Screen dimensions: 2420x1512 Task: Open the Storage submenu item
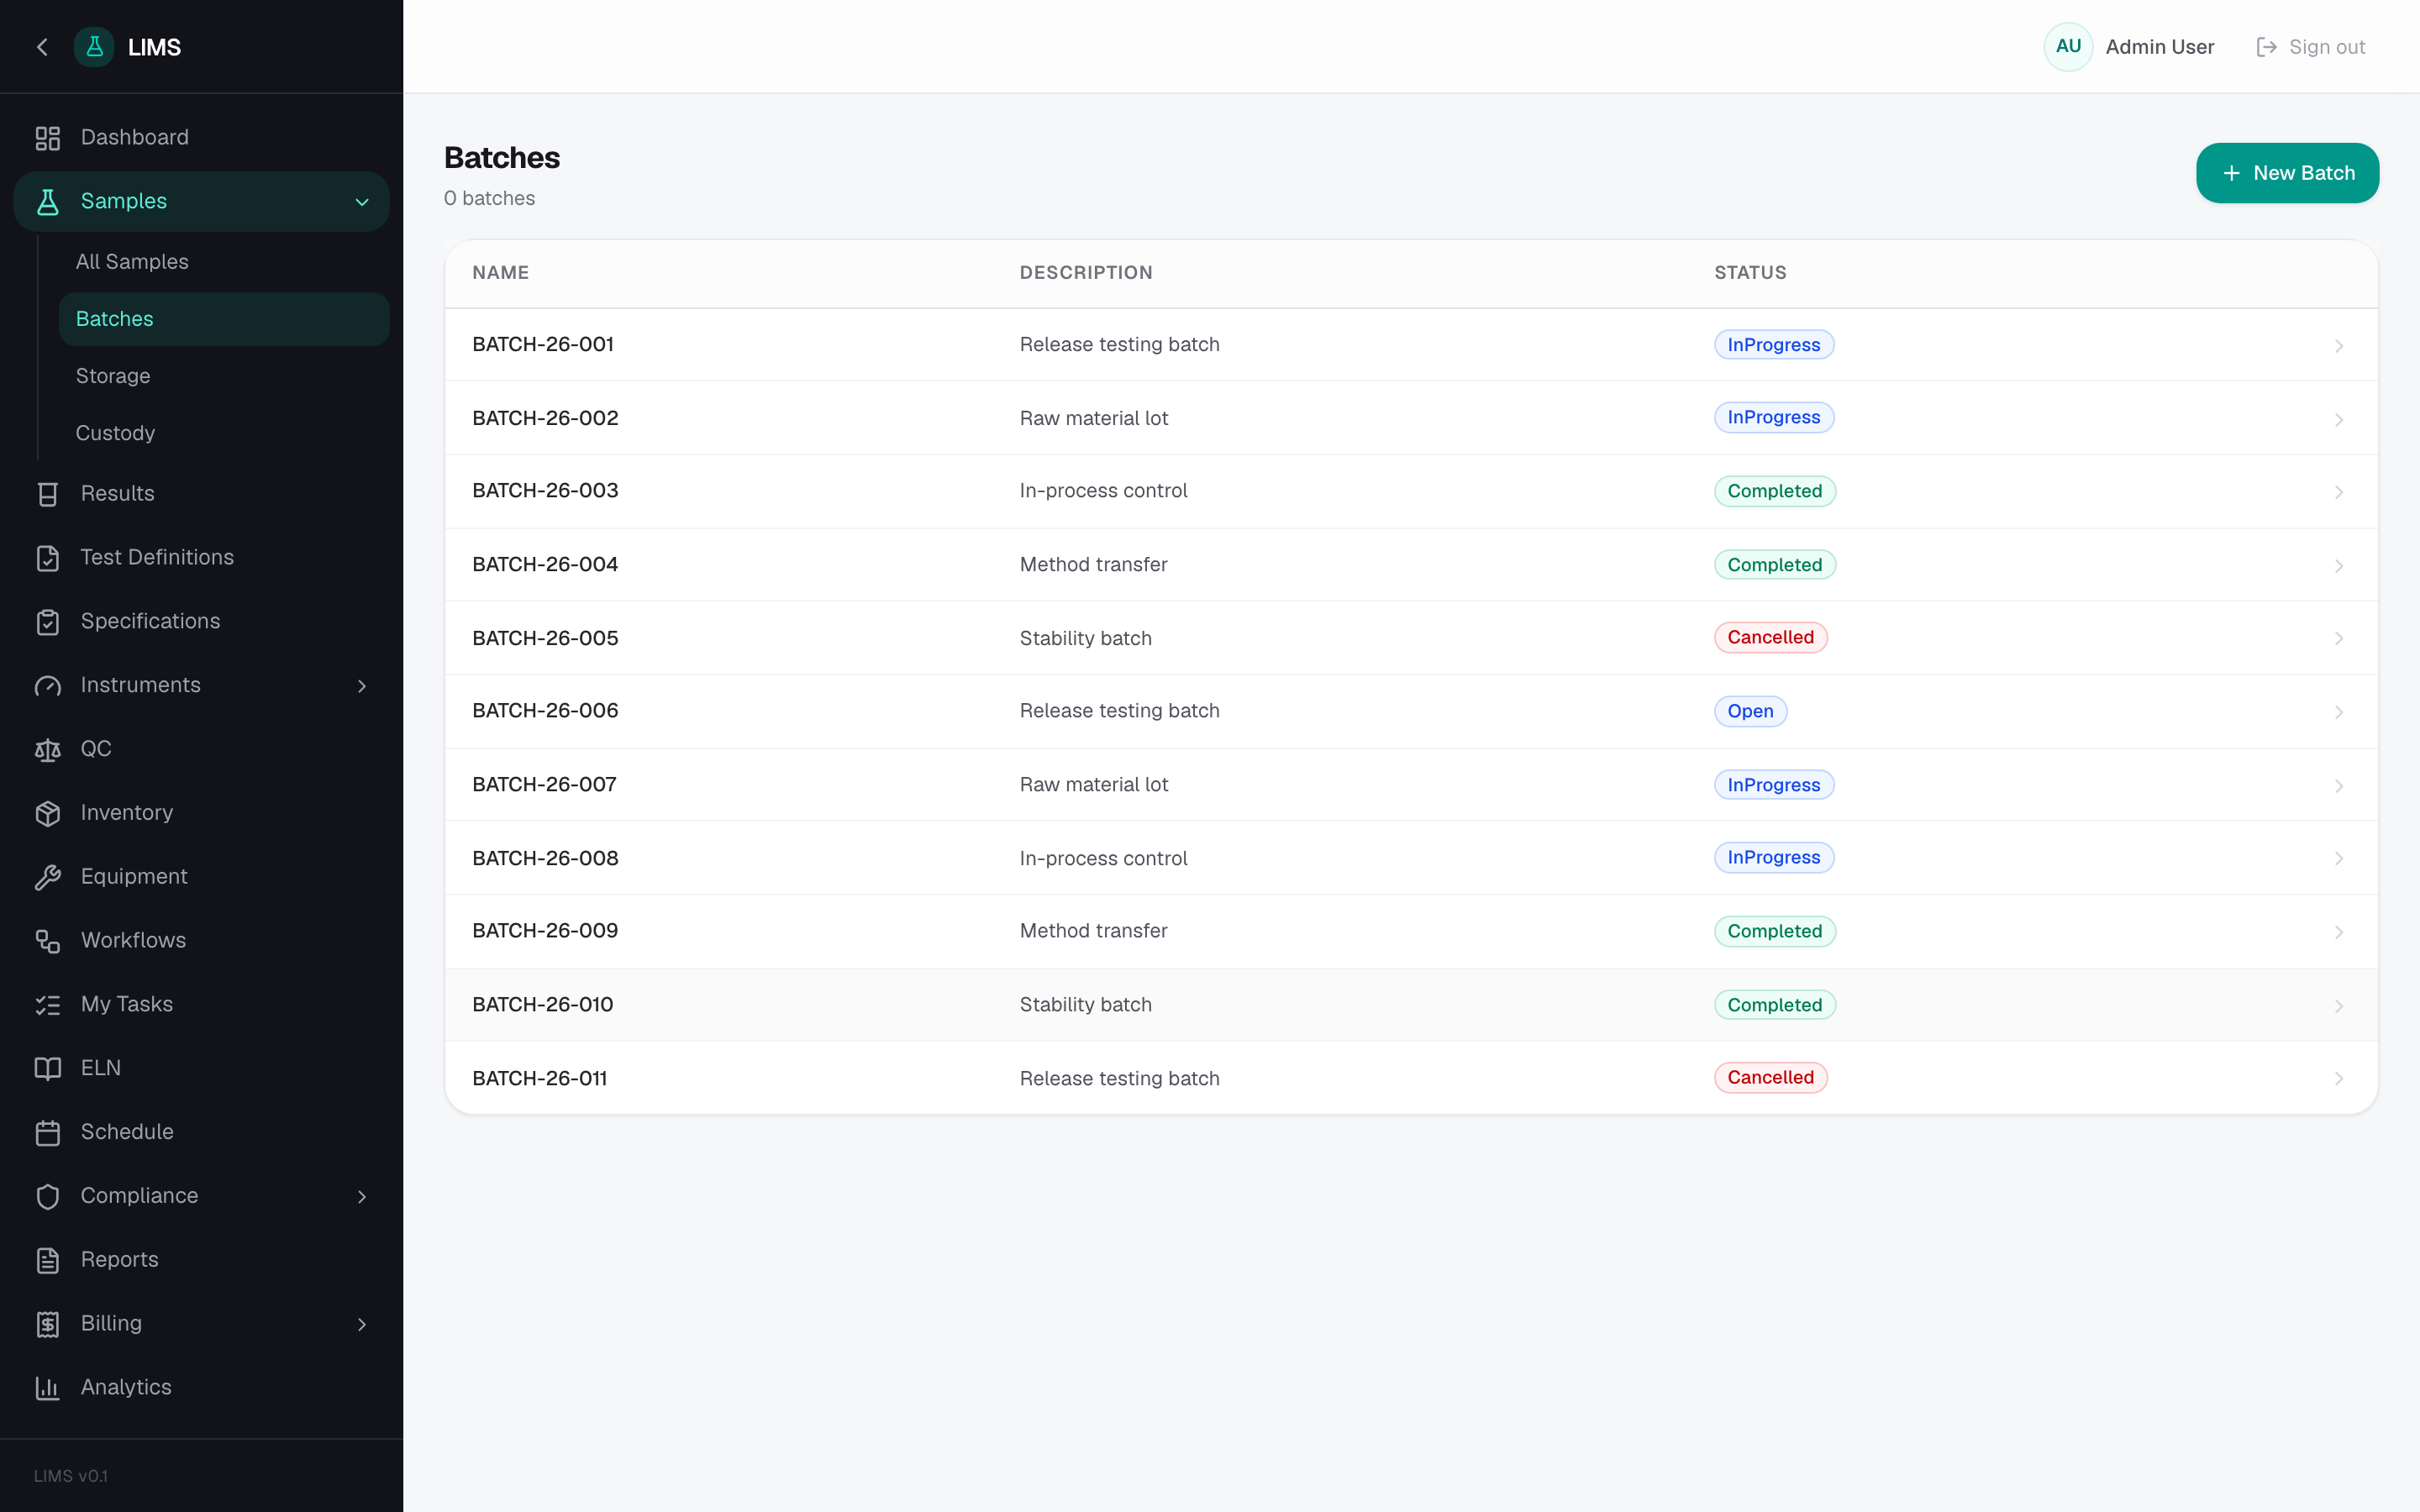[x=224, y=376]
